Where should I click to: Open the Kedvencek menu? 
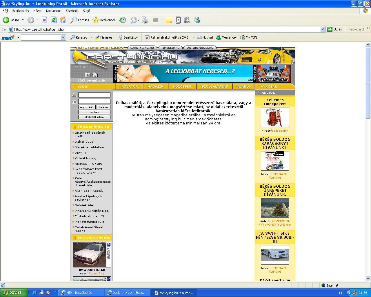tap(54, 11)
